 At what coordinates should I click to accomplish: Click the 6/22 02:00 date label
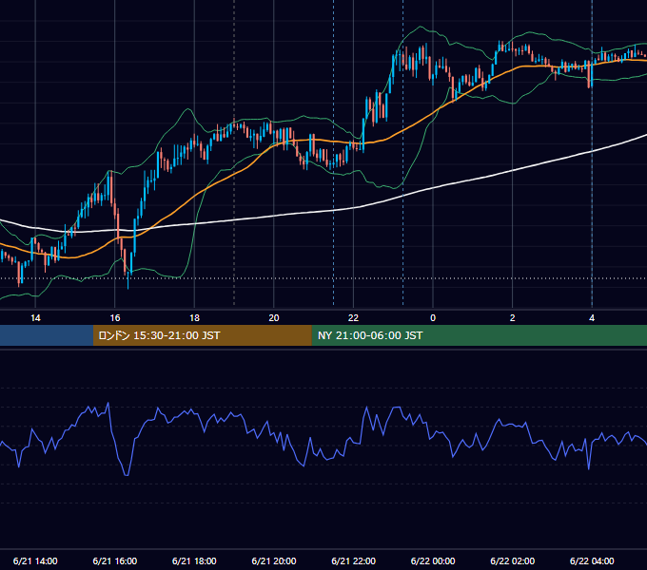513,560
